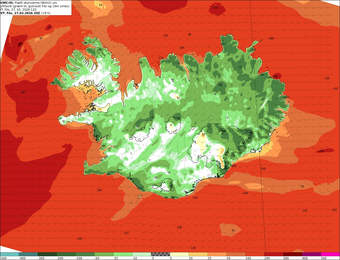Click the value -72 in central Iceland

point(152,118)
